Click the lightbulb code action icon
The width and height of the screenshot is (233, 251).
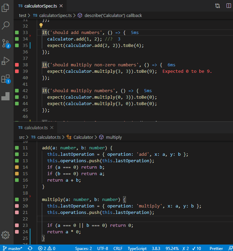[x=41, y=25]
